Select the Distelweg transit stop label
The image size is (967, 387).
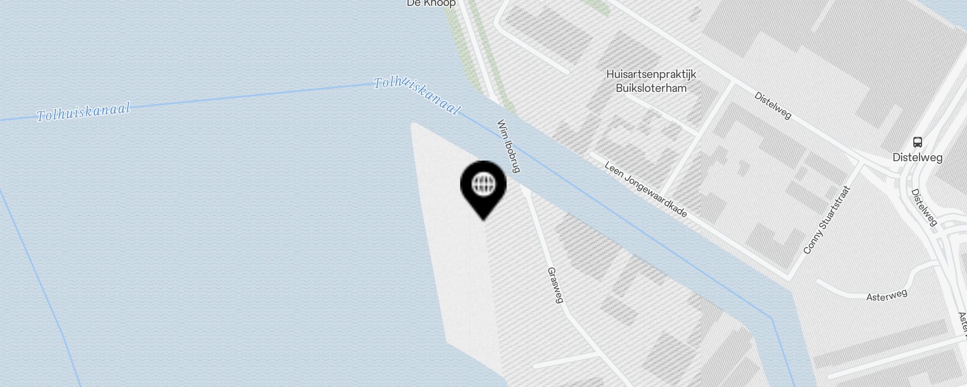pyautogui.click(x=917, y=158)
